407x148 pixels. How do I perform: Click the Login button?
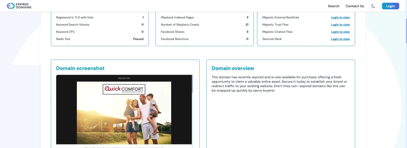[390, 6]
